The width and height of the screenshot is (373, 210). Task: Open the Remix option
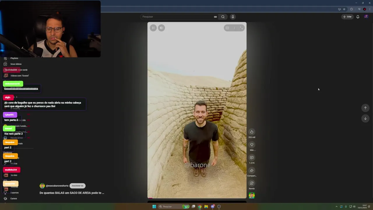tap(252, 183)
